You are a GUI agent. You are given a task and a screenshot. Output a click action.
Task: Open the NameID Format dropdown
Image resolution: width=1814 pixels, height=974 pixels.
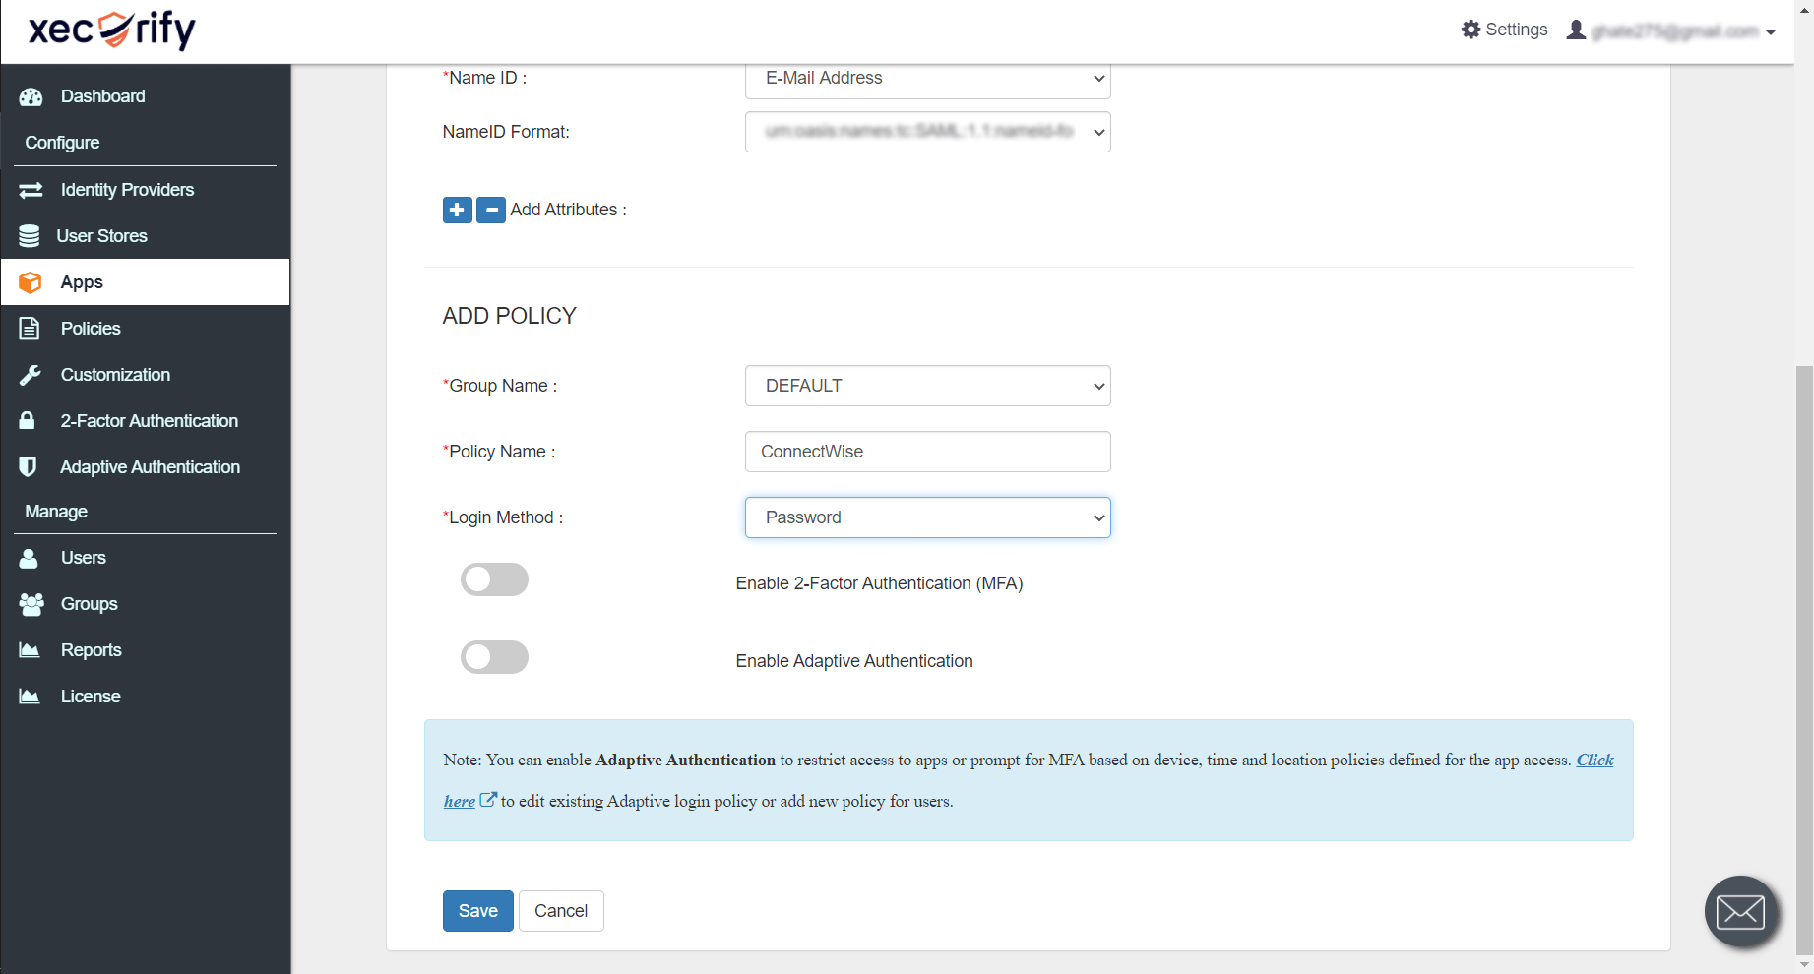(x=928, y=132)
